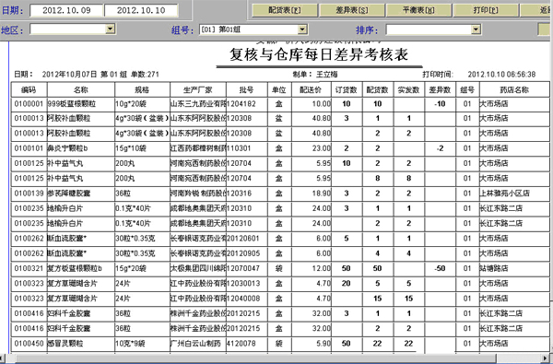Select the 感冒灵颗粒 name cell
This screenshot has height=364, width=553.
pos(81,343)
